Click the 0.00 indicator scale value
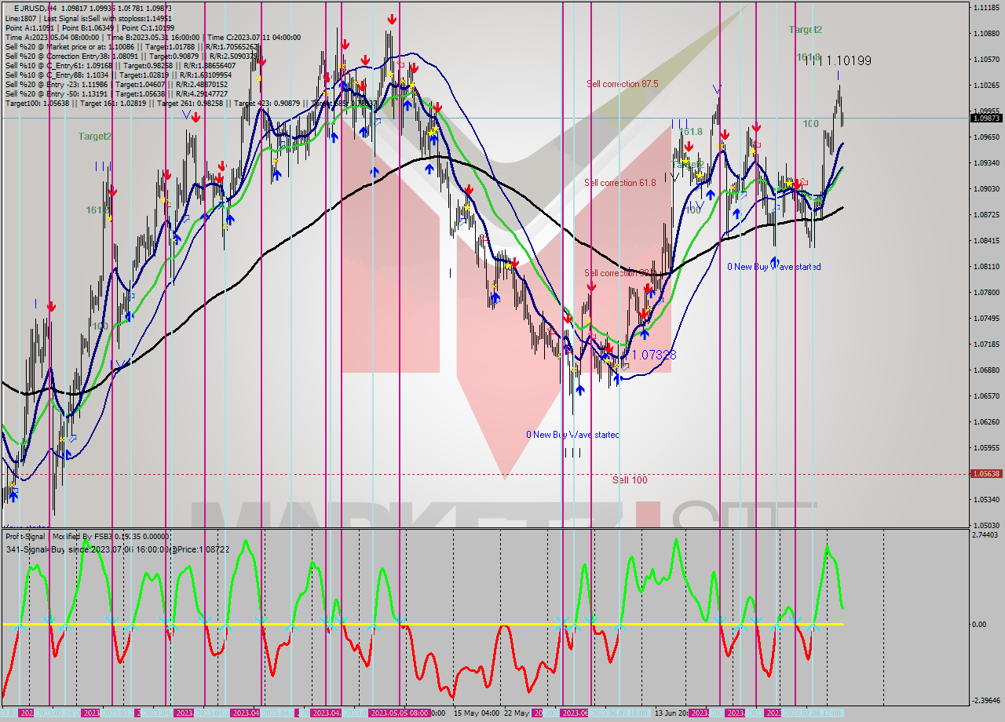Viewport: 1005px width, 722px height. coord(979,625)
